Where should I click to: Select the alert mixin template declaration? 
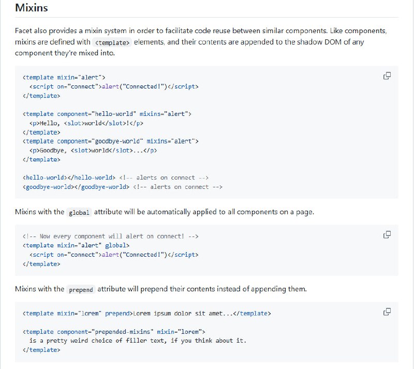click(62, 77)
